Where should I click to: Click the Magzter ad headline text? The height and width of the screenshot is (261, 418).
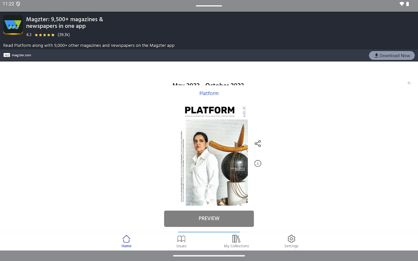(x=65, y=23)
